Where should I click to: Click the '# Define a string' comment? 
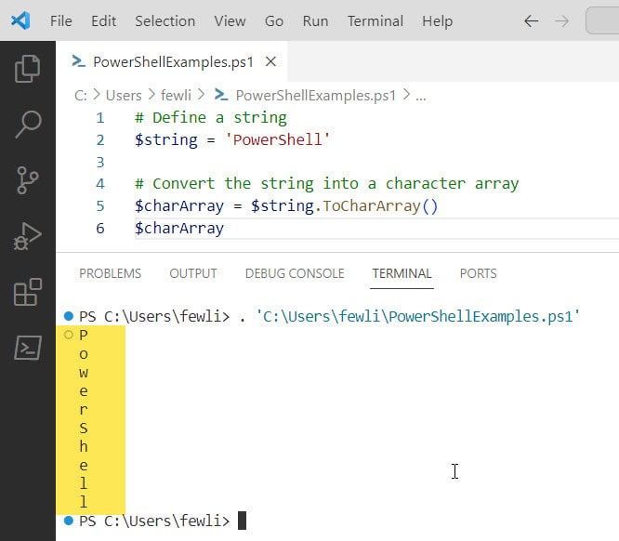pos(211,118)
